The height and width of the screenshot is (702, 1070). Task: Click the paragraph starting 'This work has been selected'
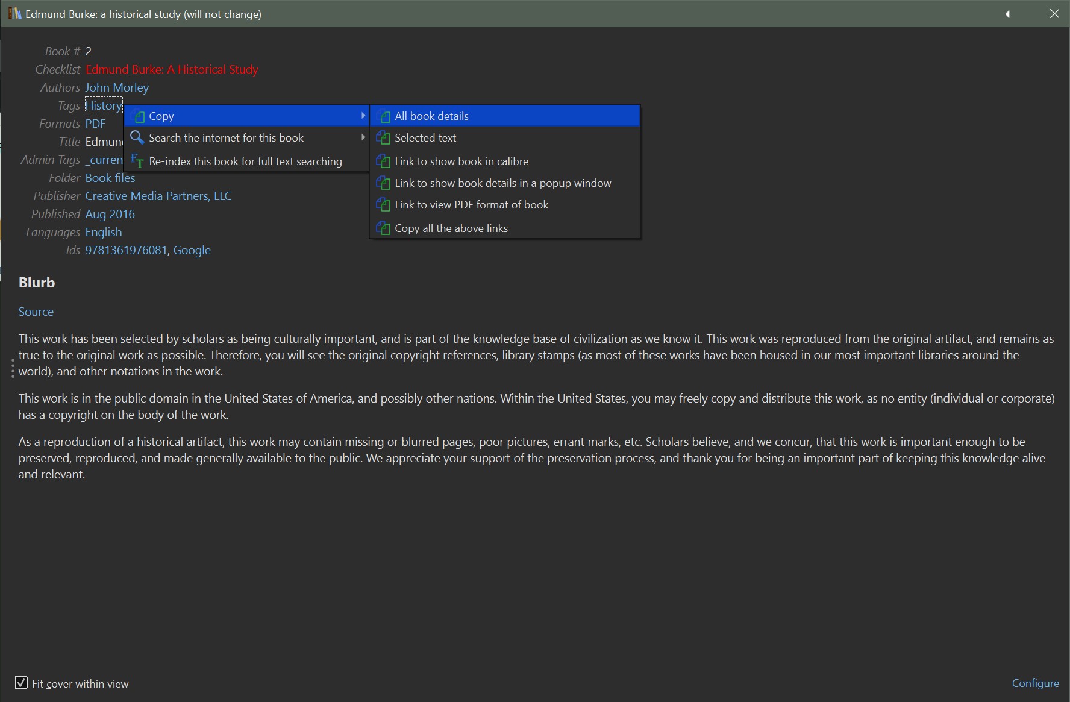(536, 355)
